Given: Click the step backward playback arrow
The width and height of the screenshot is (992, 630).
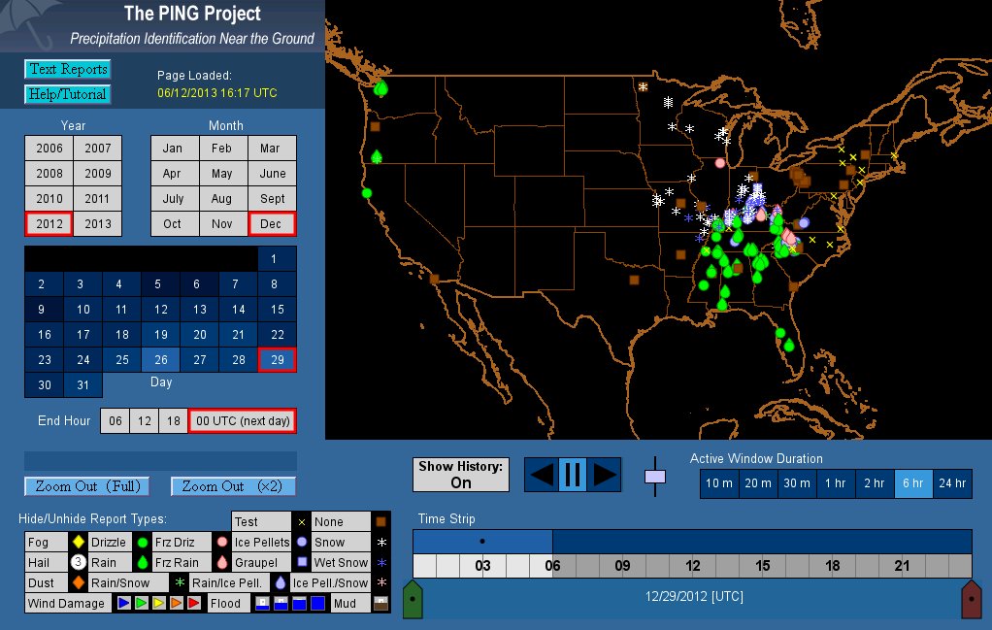Looking at the screenshot, I should pos(542,475).
